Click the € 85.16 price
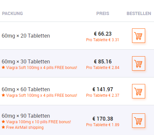Image resolution: width=154 pixels, height=135 pixels. click(103, 61)
